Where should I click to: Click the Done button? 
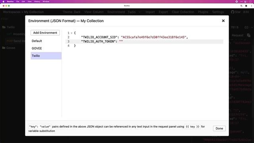tap(219, 128)
